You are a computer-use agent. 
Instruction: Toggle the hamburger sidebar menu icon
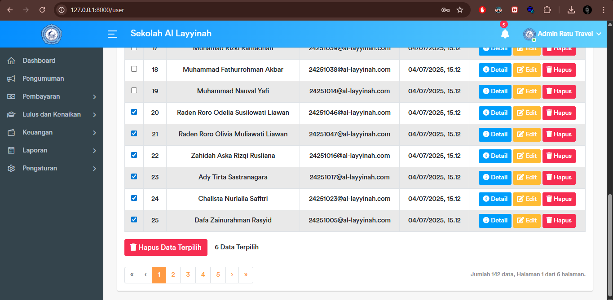pyautogui.click(x=112, y=34)
